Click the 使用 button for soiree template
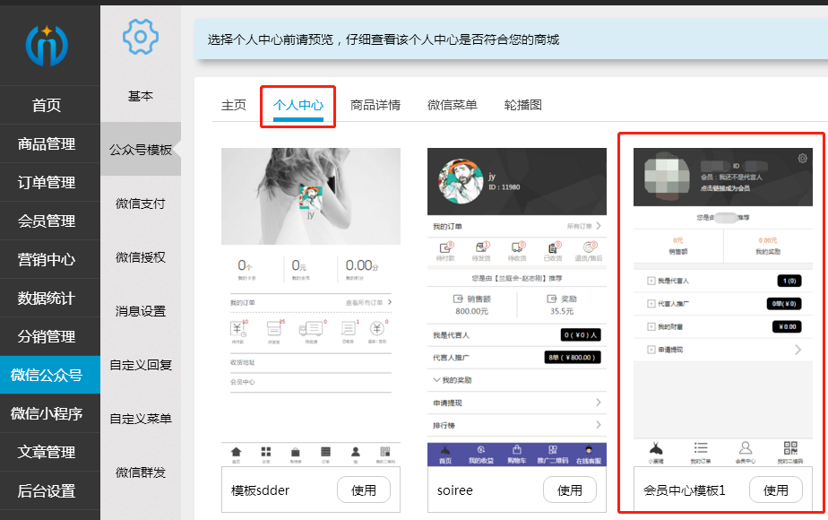The image size is (828, 520). [x=570, y=490]
